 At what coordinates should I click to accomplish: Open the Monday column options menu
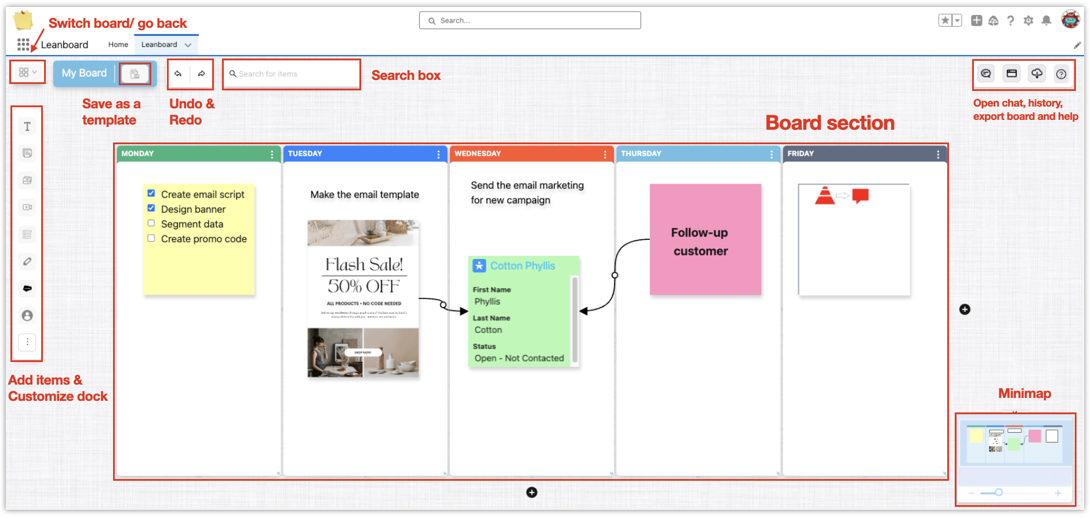pyautogui.click(x=272, y=154)
